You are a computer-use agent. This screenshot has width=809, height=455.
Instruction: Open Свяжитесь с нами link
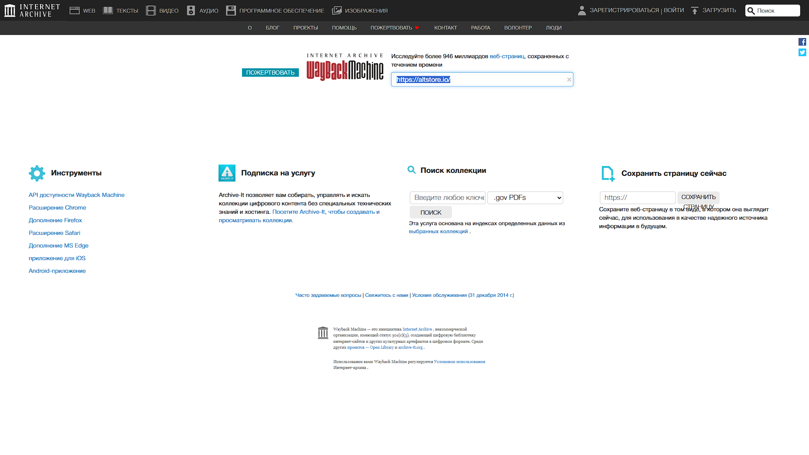click(x=387, y=295)
